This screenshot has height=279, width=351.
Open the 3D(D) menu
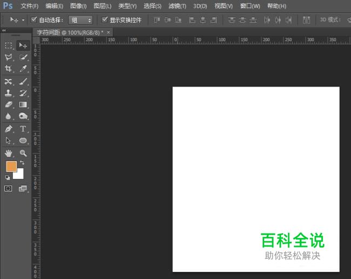(200, 6)
